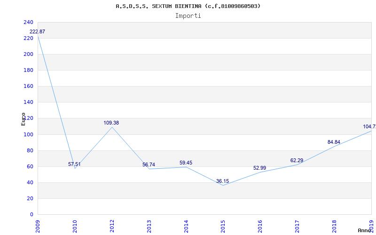Click the 0 y-axis tick label

pyautogui.click(x=31, y=215)
